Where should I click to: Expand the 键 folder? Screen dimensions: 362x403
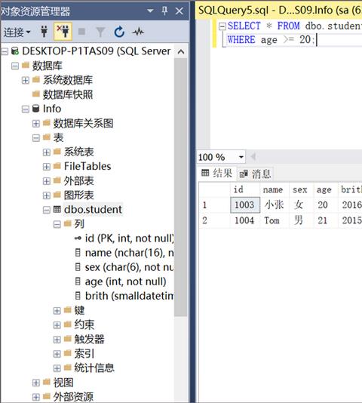click(x=57, y=310)
